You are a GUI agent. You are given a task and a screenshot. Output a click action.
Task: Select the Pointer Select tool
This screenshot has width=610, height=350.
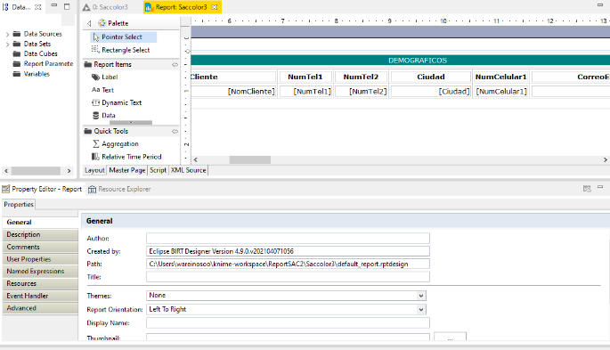pos(123,37)
